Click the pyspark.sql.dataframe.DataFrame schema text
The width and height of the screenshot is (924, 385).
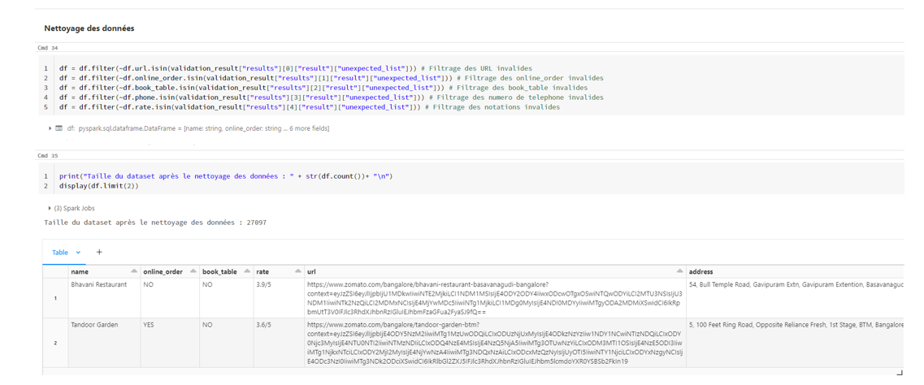(204, 128)
